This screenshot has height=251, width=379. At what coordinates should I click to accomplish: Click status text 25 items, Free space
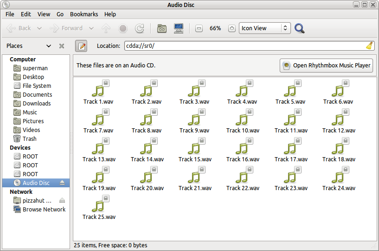click(110, 245)
